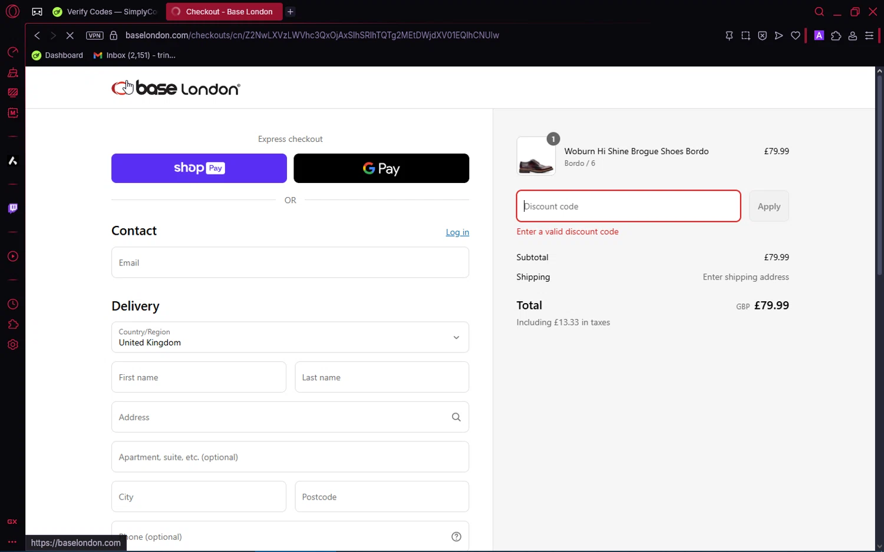Pay with Google Pay button
The width and height of the screenshot is (884, 552).
tap(381, 168)
